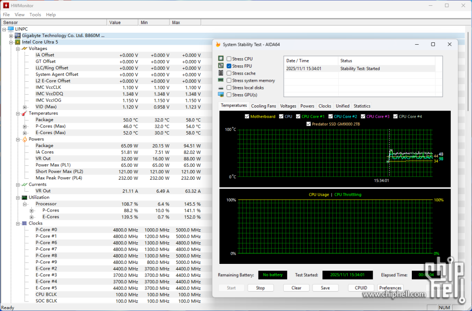Click the Preferences button
This screenshot has width=472, height=311.
click(x=390, y=288)
